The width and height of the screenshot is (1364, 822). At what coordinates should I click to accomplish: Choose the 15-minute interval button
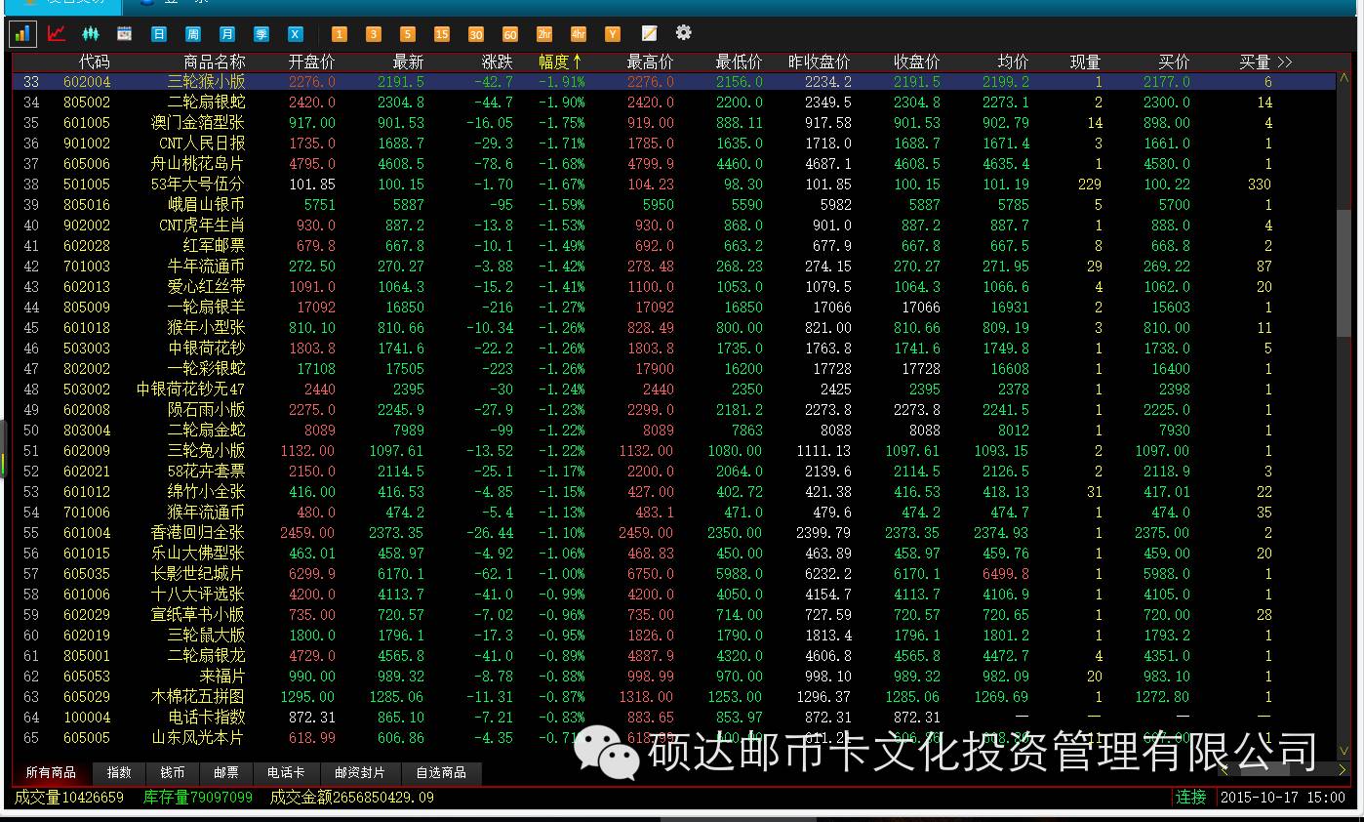click(442, 34)
